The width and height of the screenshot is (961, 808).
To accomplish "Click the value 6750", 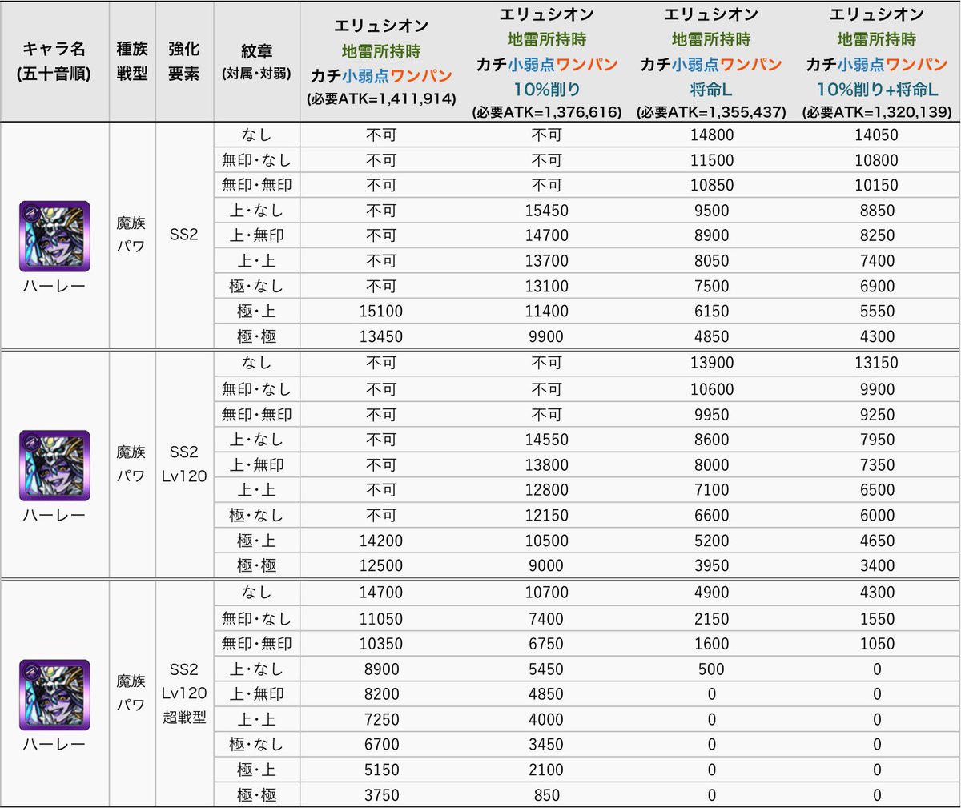I will [x=547, y=644].
